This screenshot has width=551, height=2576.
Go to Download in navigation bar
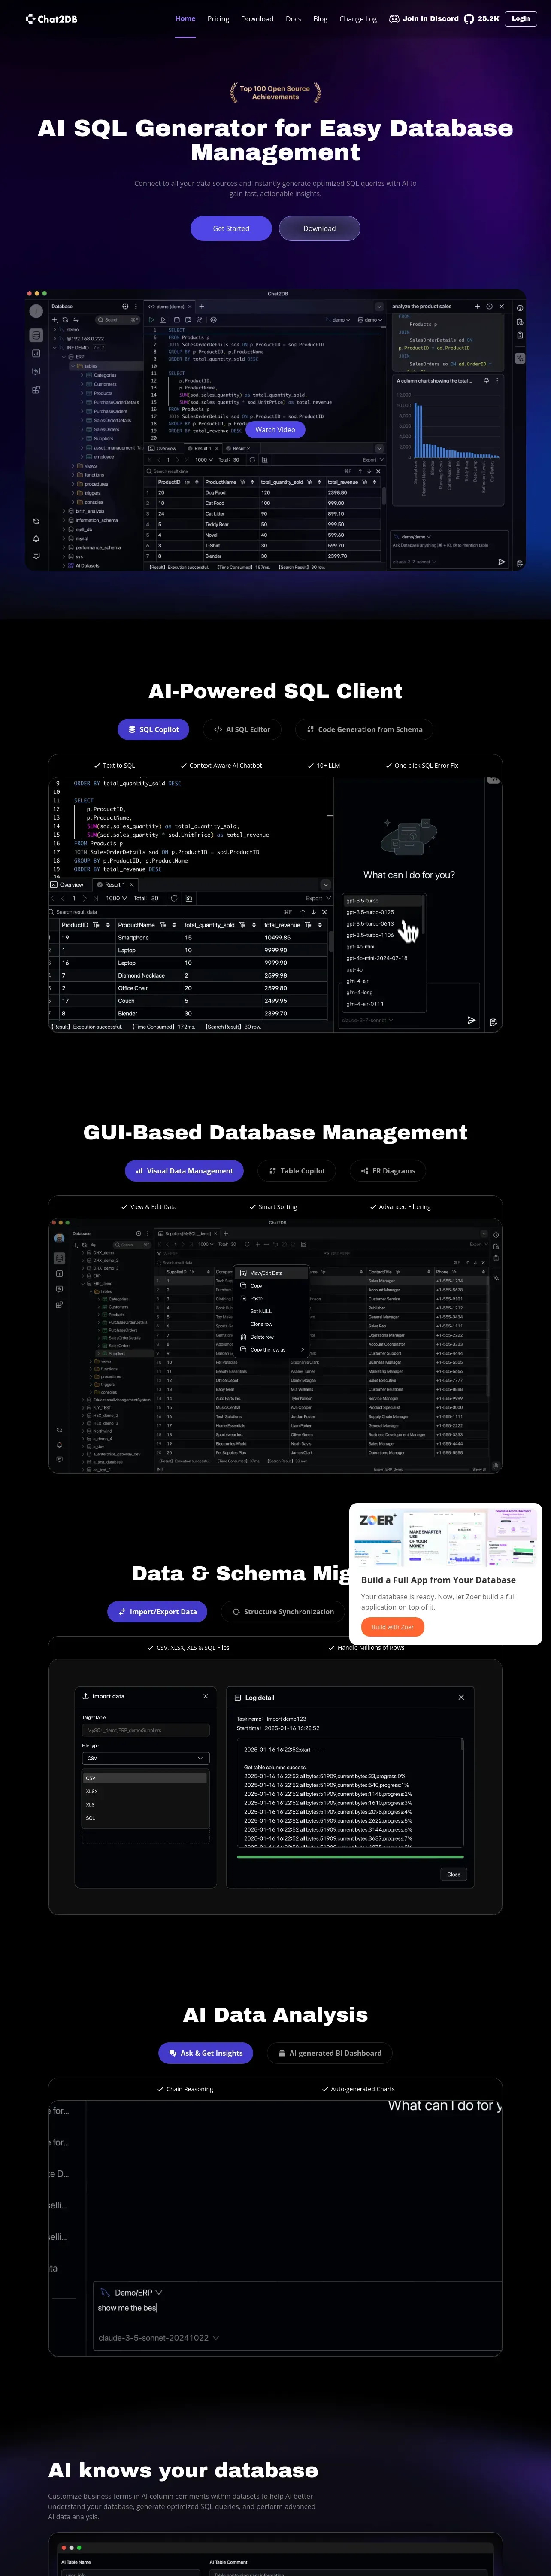257,19
